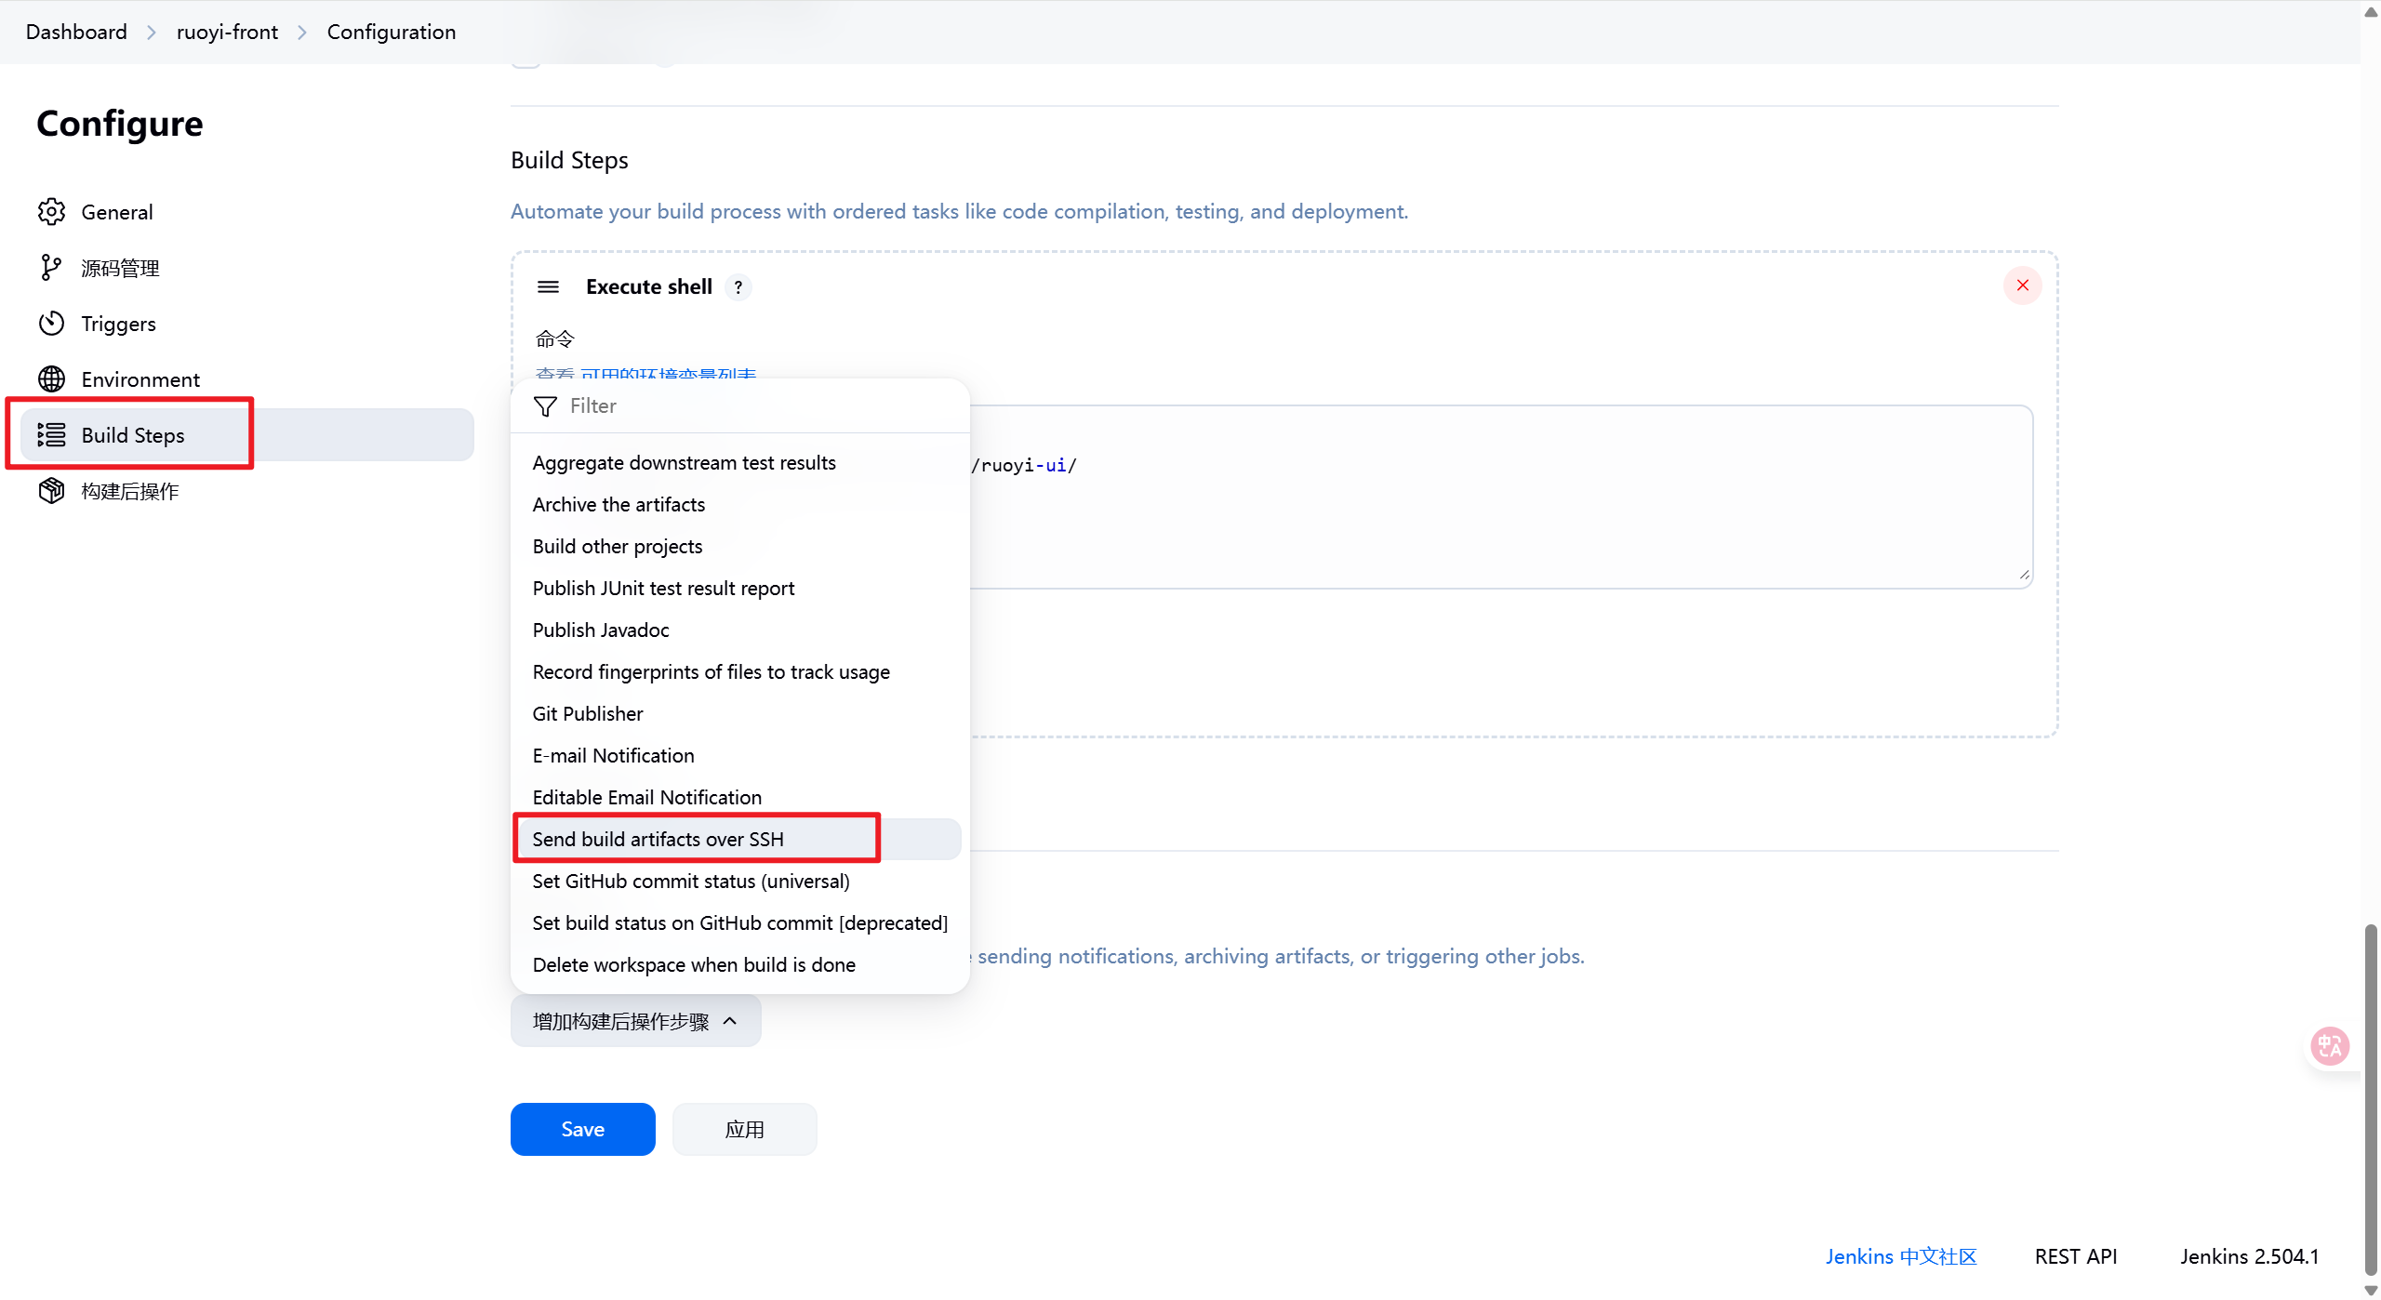The width and height of the screenshot is (2381, 1300).
Task: Select Editable Email Notification entry
Action: coord(646,797)
